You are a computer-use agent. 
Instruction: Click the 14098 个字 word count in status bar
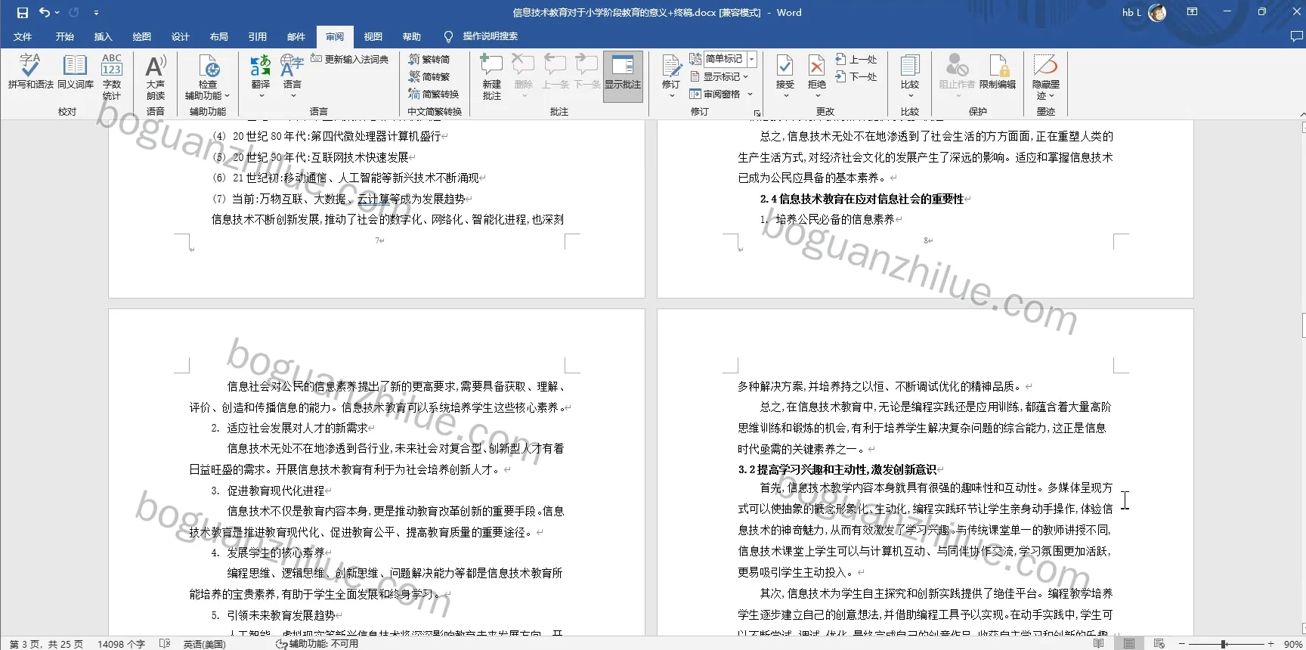click(x=121, y=644)
